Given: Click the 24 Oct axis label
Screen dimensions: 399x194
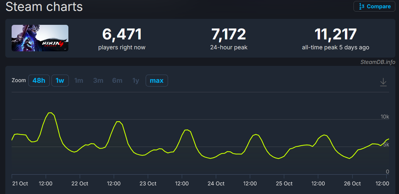Looking at the screenshot, I should click(216, 183).
